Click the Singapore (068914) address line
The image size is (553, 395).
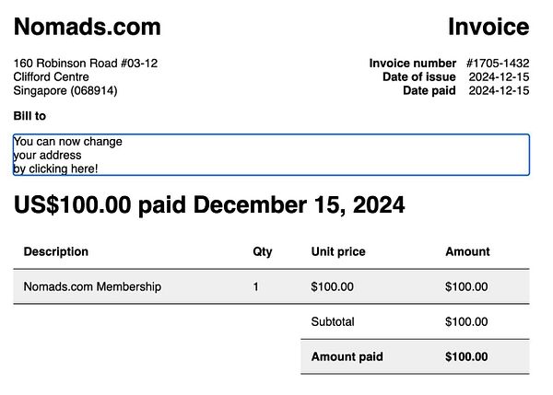pyautogui.click(x=65, y=90)
